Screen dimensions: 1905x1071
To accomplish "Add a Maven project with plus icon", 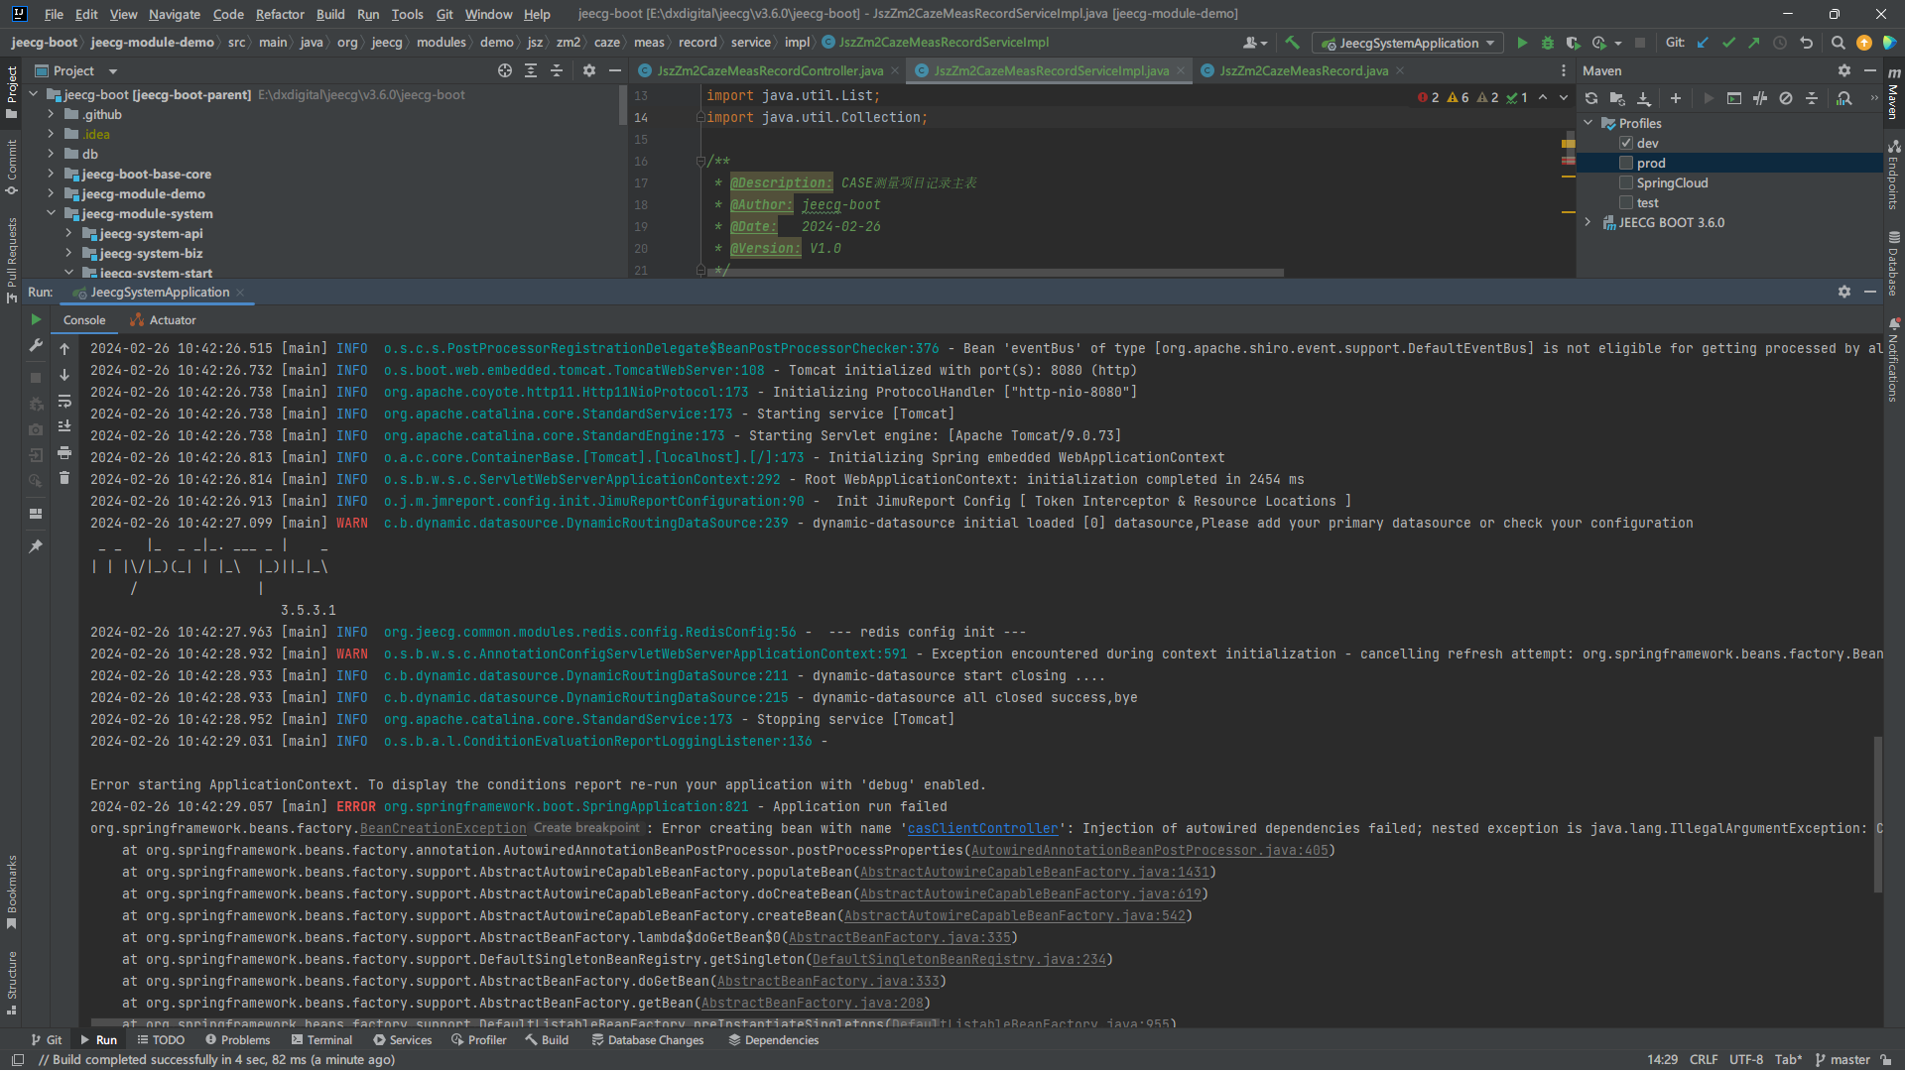I will click(x=1676, y=98).
